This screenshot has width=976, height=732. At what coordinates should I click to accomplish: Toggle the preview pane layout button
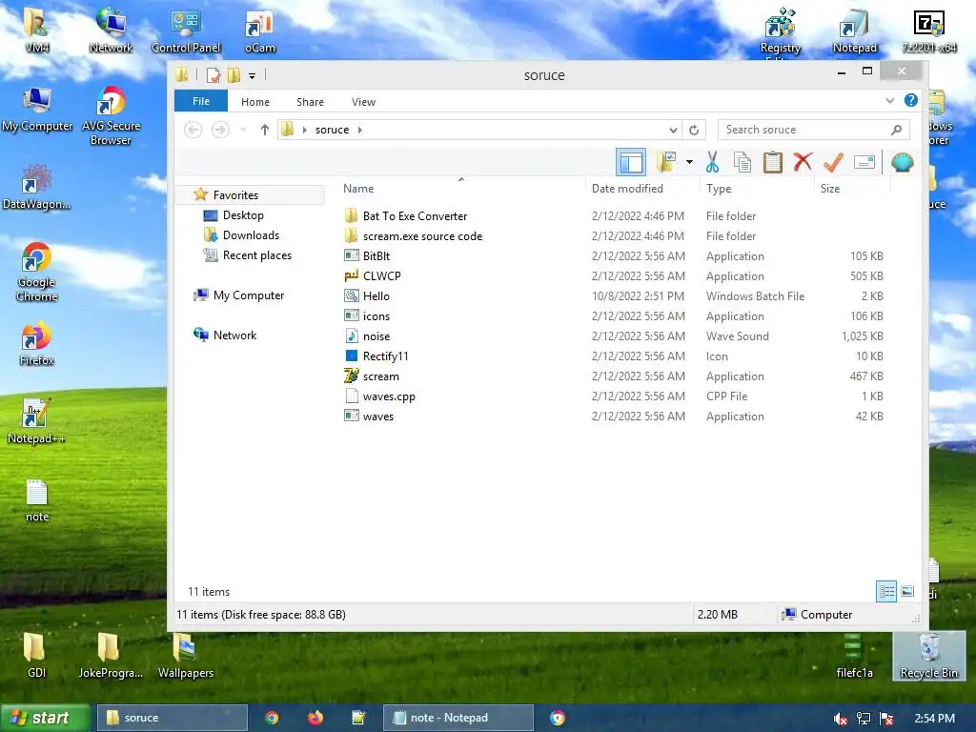coord(631,162)
